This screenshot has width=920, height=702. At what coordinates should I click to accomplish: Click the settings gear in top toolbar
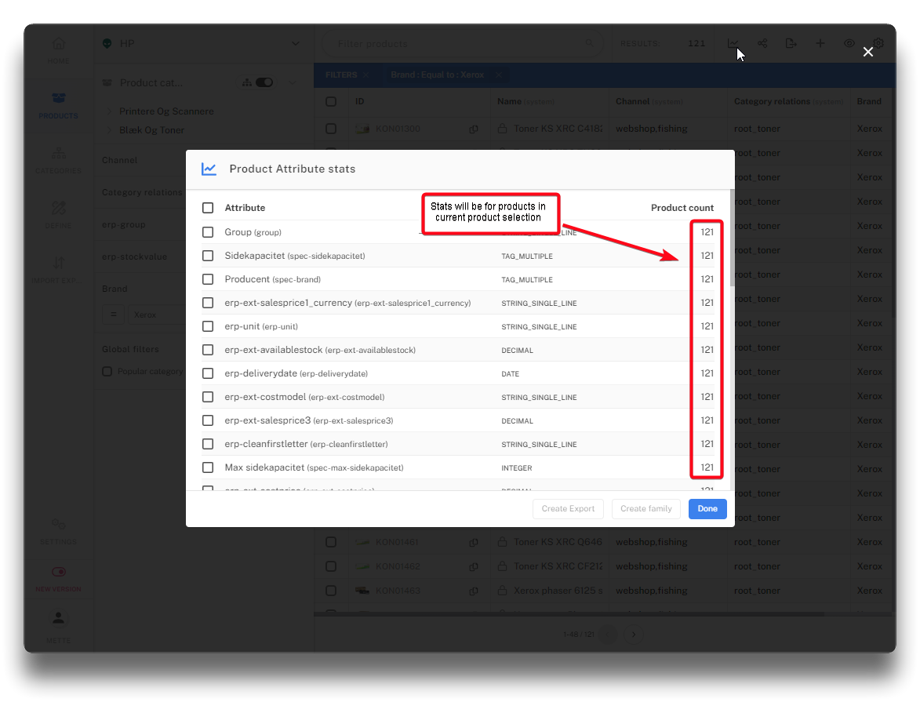pos(878,44)
